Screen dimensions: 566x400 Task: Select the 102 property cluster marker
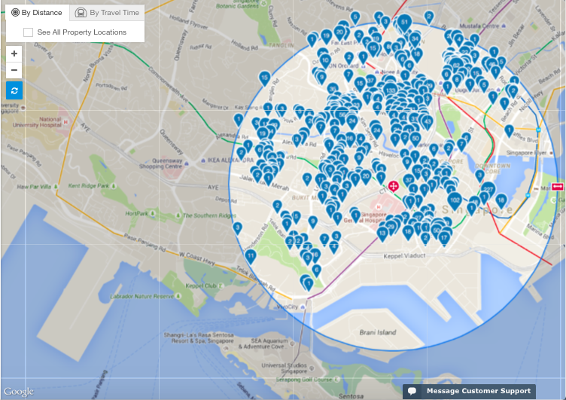(x=455, y=202)
